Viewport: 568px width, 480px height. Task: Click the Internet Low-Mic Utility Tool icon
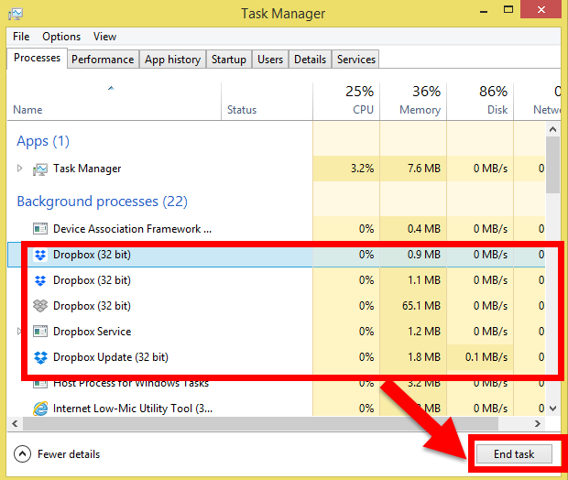[x=40, y=409]
